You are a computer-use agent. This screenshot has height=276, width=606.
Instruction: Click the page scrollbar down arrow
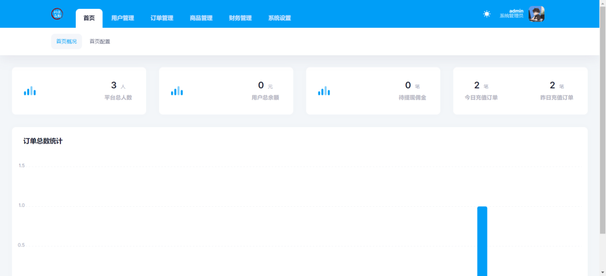[602, 272]
